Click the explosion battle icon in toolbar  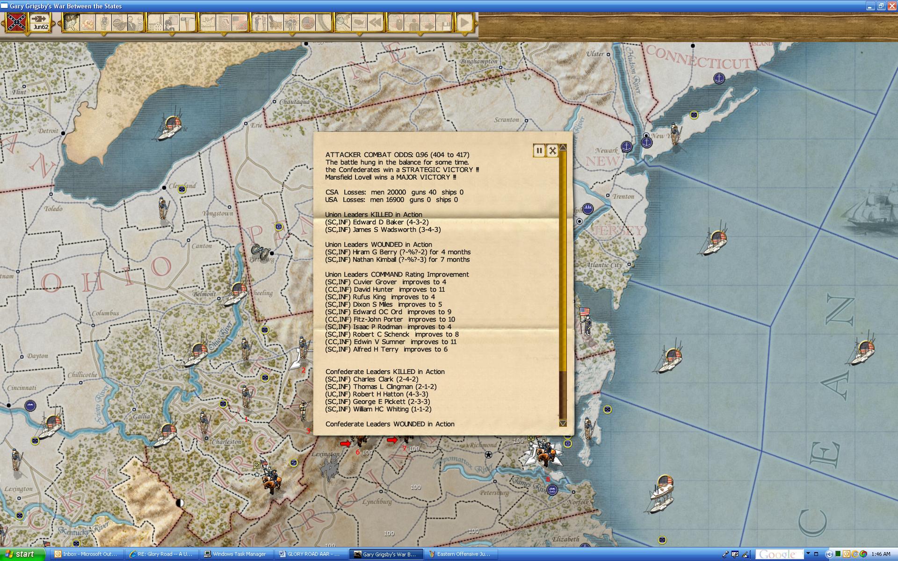[87, 22]
